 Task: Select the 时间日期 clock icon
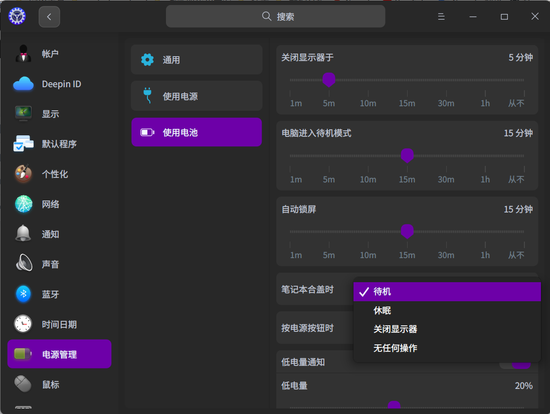[23, 324]
